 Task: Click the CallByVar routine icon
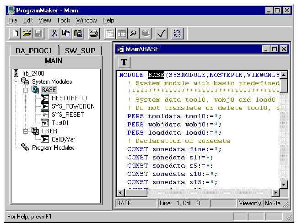tap(45, 139)
